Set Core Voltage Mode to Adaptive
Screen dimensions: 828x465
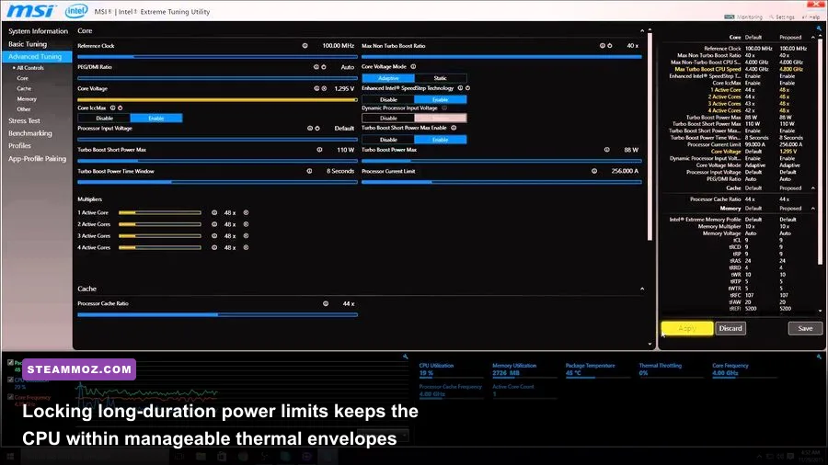(x=388, y=78)
